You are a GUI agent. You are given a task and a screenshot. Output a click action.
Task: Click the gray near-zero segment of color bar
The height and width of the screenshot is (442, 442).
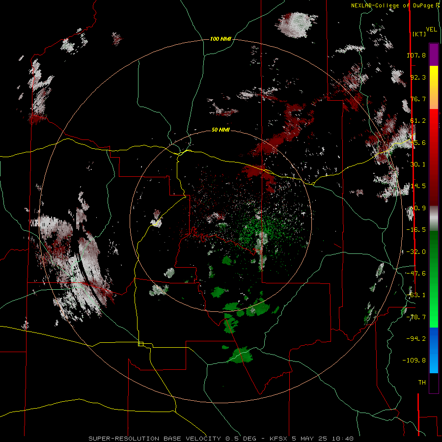click(x=434, y=219)
